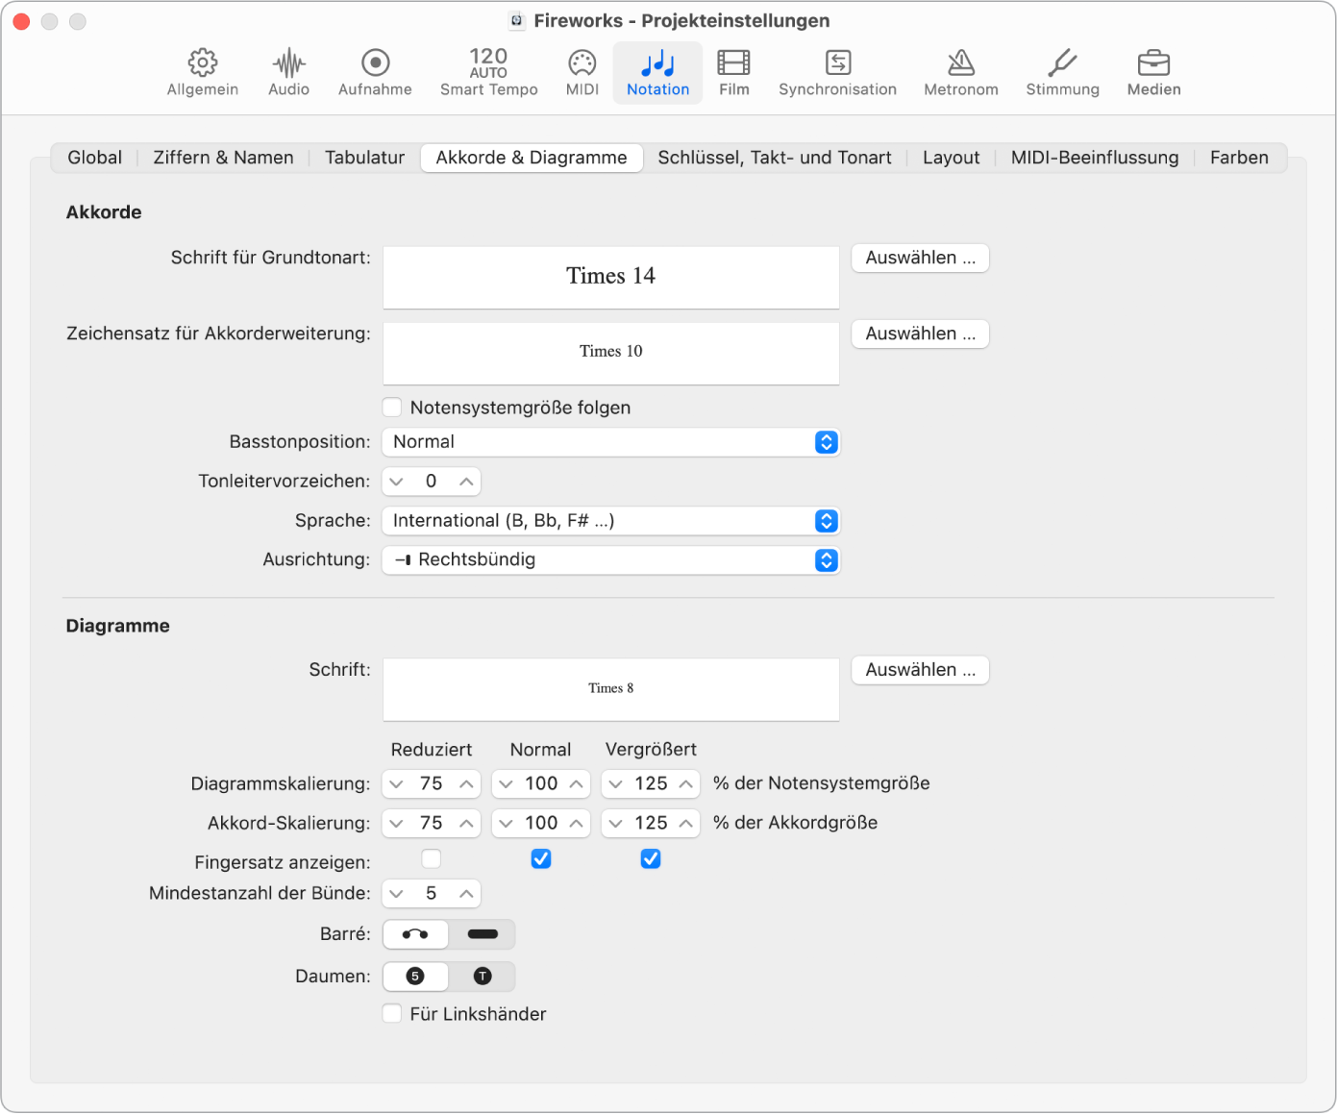The image size is (1337, 1115).
Task: Switch to the Tabulatur tab
Action: pyautogui.click(x=364, y=157)
